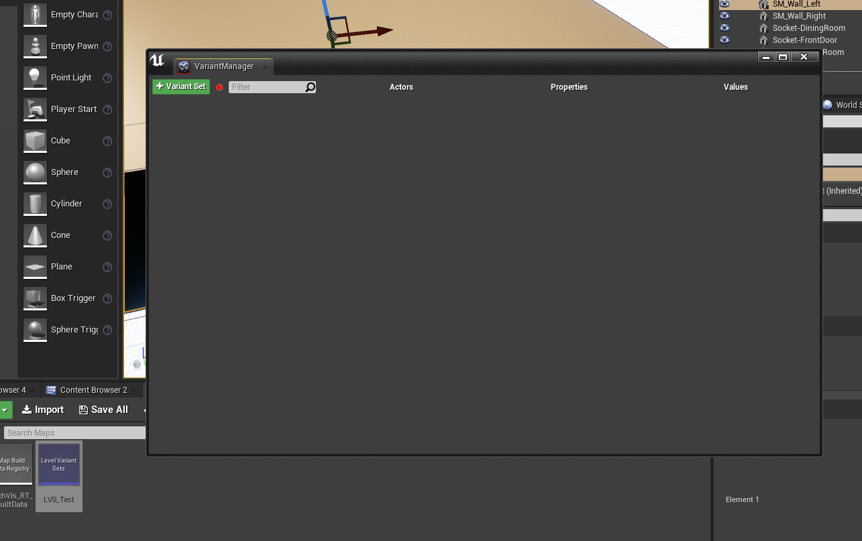
Task: Open help for Cone
Action: [107, 235]
